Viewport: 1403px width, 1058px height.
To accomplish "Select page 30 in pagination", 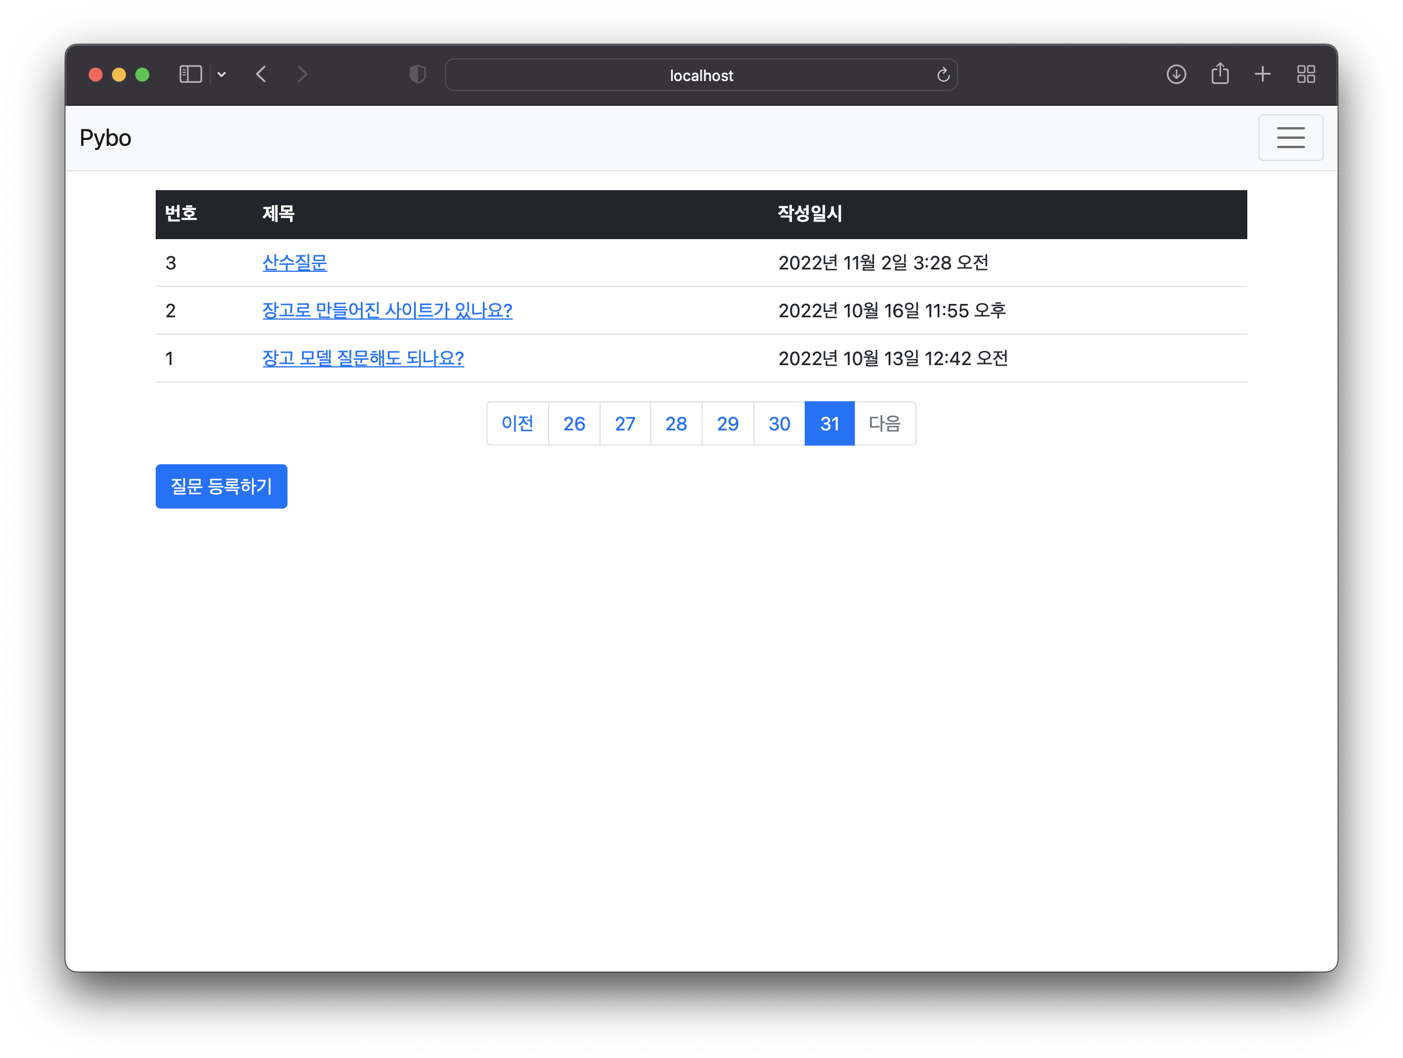I will coord(779,423).
